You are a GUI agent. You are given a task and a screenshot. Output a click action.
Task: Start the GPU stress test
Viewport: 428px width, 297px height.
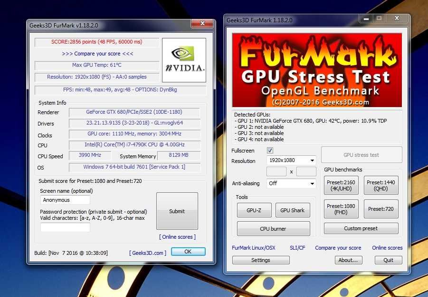(361, 155)
